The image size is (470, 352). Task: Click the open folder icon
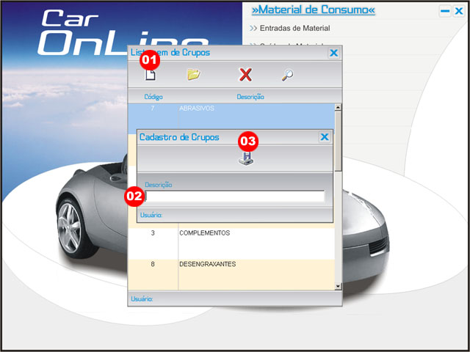(x=194, y=75)
